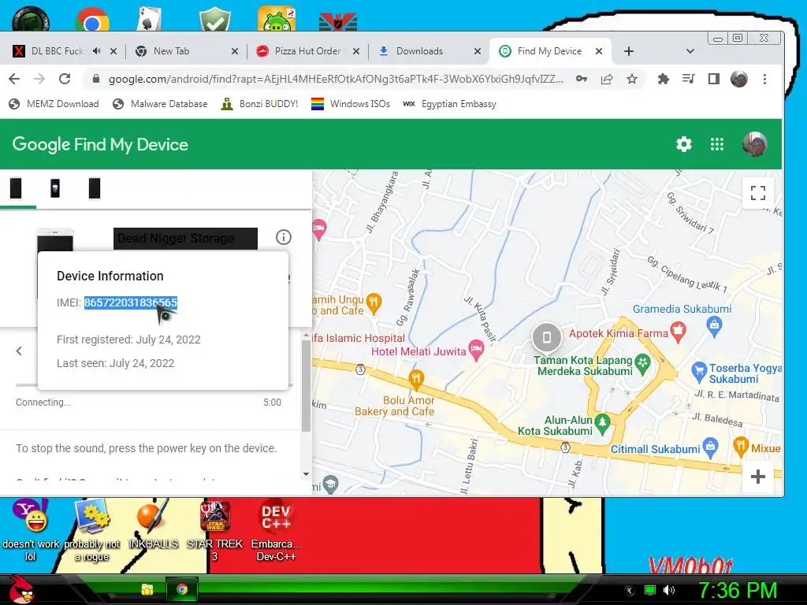
Task: Share this page icon in address bar
Action: click(x=607, y=79)
